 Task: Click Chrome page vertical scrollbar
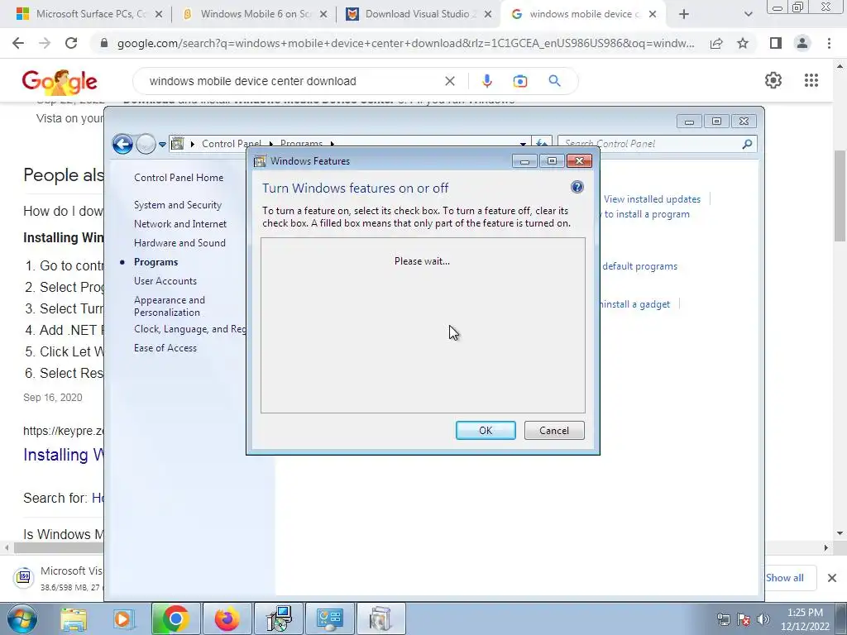click(840, 195)
